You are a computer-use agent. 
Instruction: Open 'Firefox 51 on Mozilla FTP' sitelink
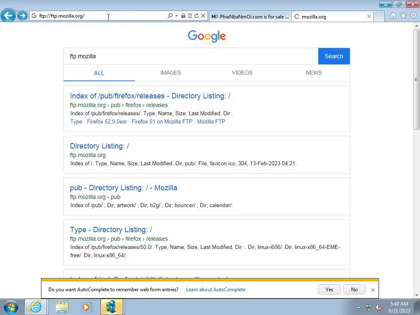point(162,121)
